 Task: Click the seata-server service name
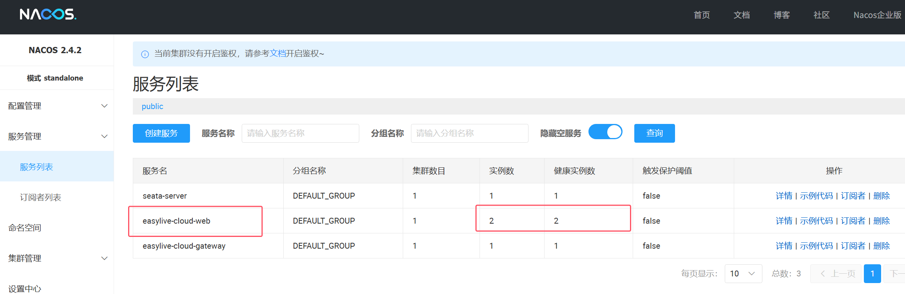pyautogui.click(x=165, y=196)
